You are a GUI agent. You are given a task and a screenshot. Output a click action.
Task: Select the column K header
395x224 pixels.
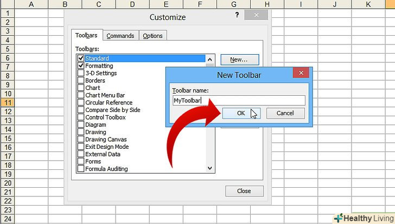point(368,4)
